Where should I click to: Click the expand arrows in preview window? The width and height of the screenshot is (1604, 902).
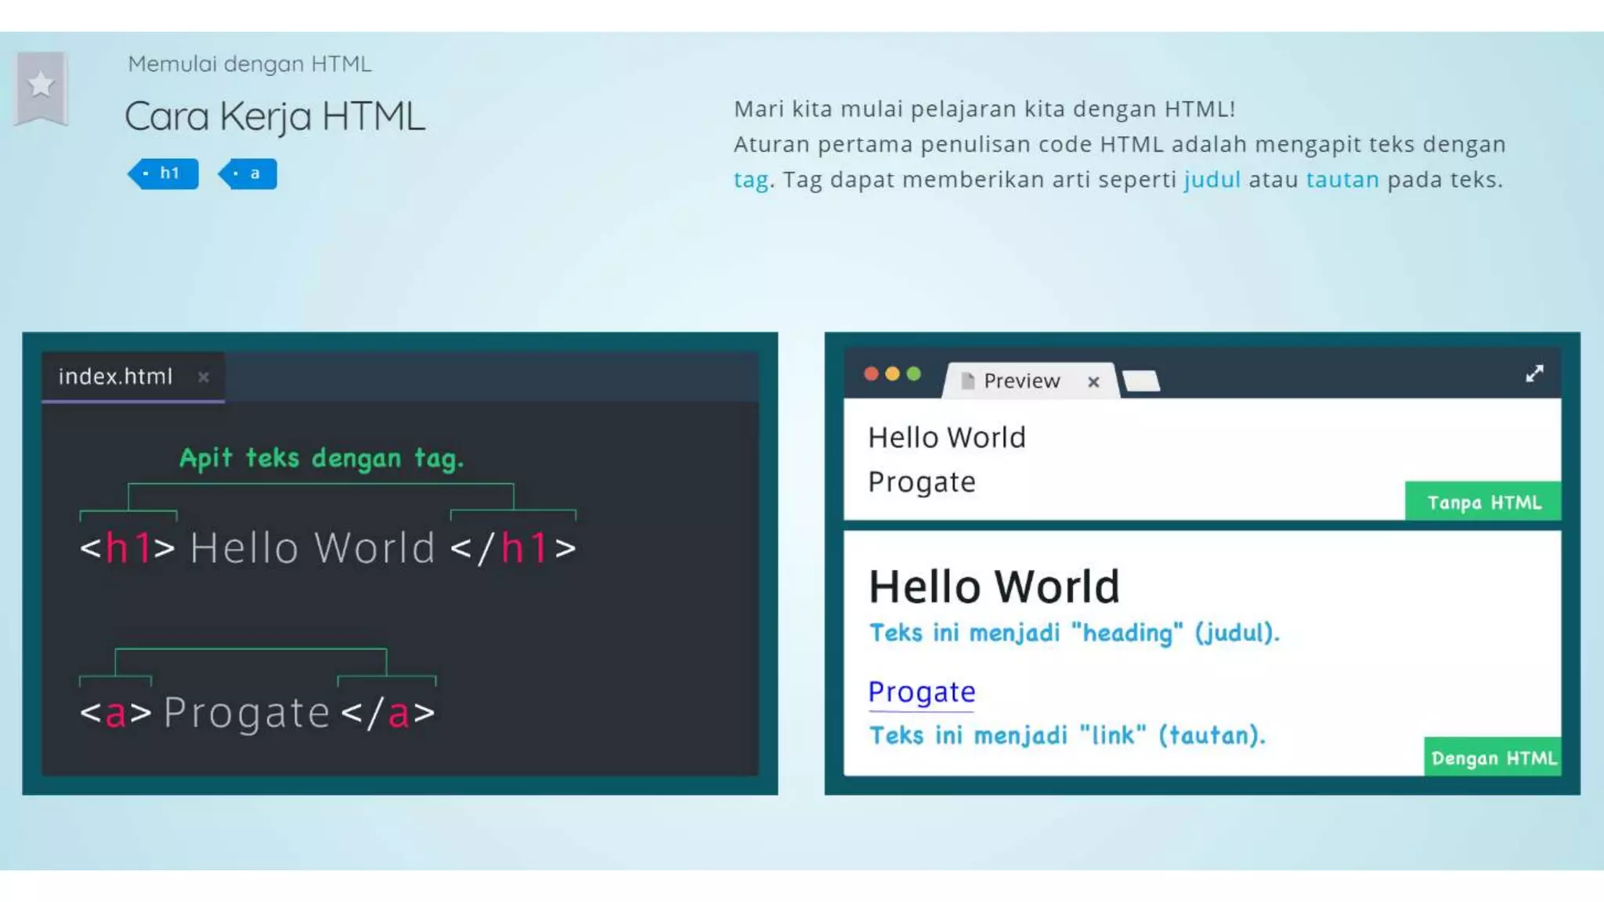1534,373
